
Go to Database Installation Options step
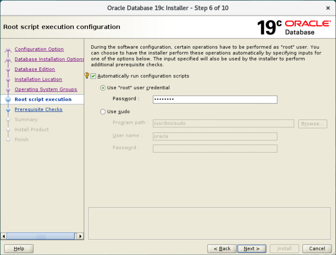pos(49,59)
